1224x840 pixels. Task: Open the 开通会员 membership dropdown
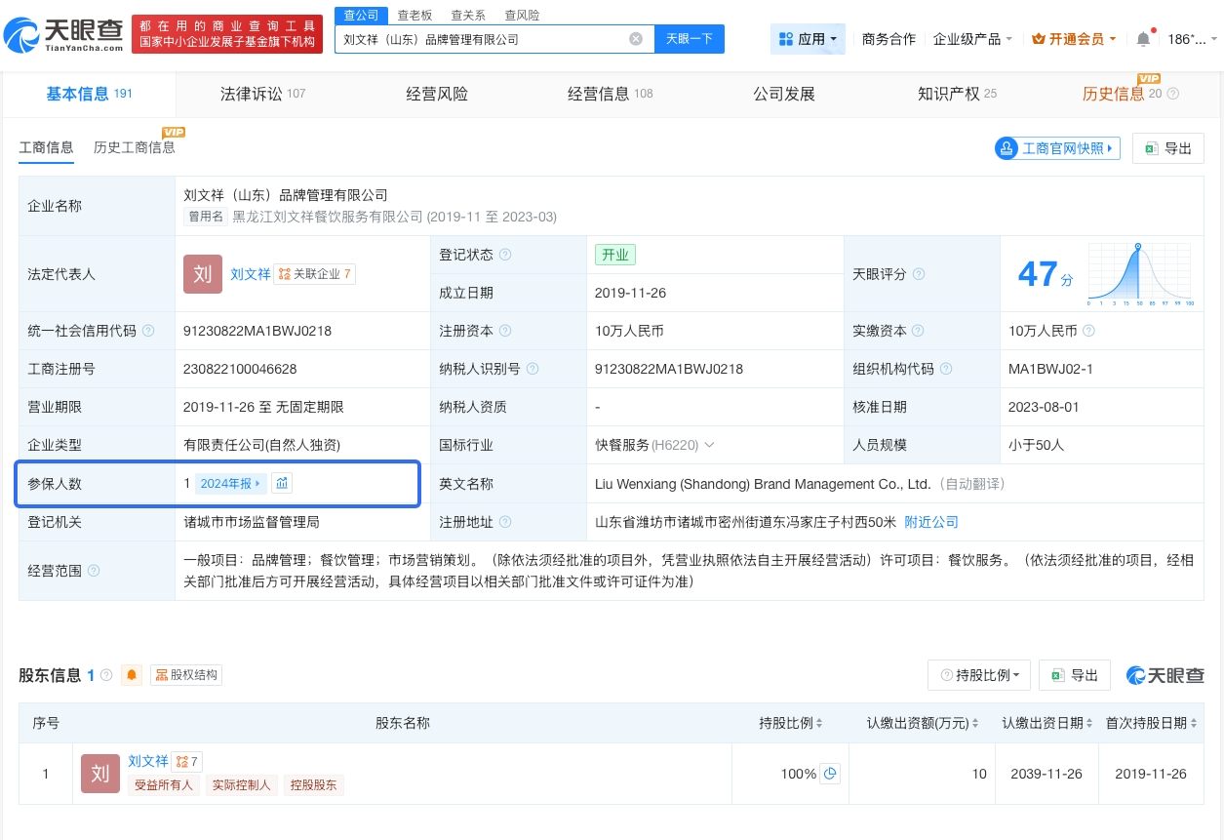pos(1072,38)
